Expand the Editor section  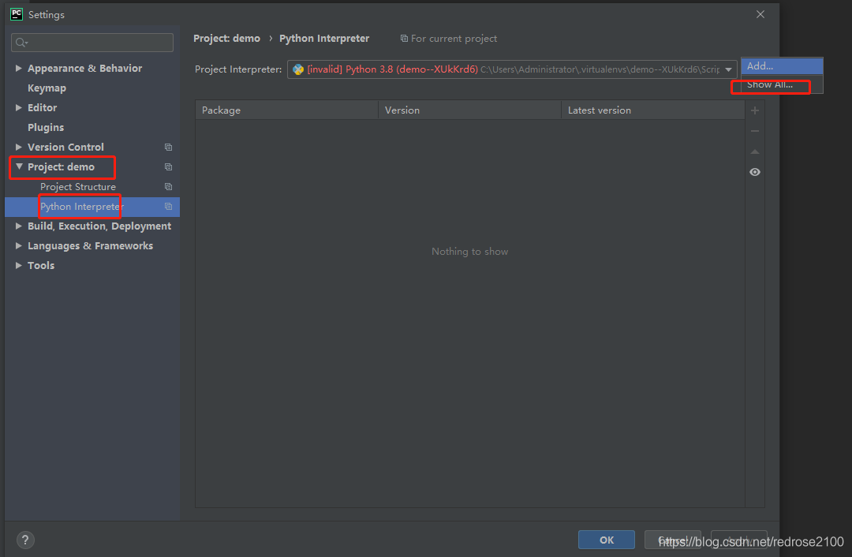[18, 107]
